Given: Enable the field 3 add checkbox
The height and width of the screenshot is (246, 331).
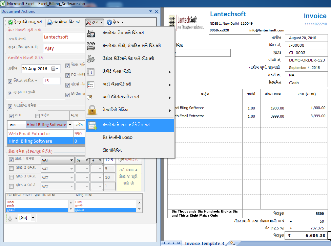Looking at the screenshot, I should point(12,177).
